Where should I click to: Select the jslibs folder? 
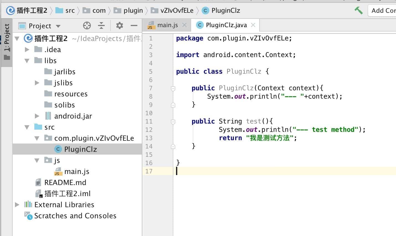pos(63,83)
